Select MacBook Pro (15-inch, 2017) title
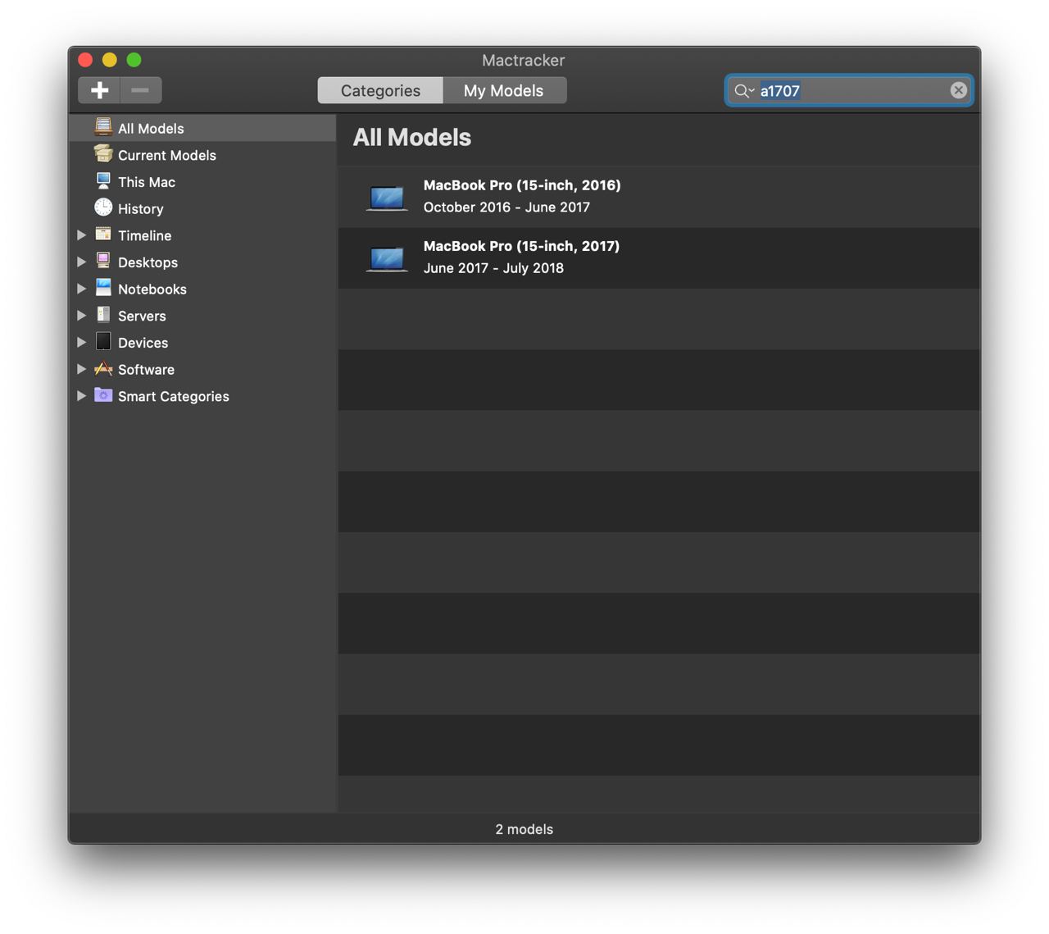 coord(521,246)
